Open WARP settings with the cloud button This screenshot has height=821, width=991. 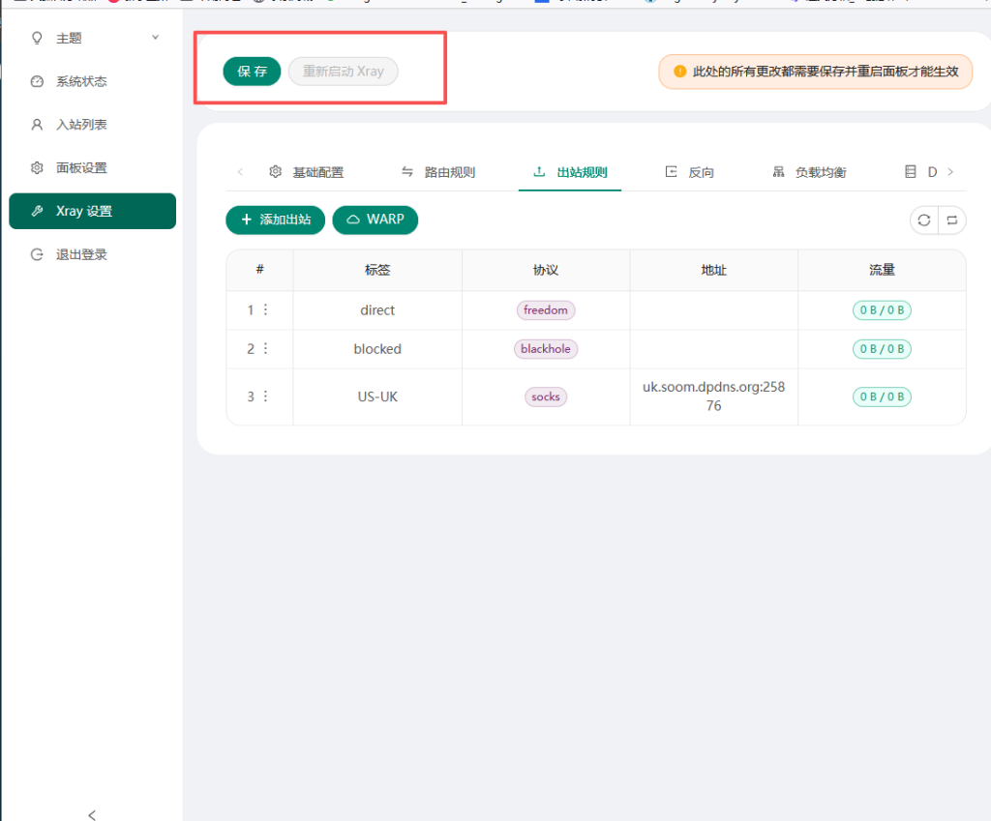point(375,220)
